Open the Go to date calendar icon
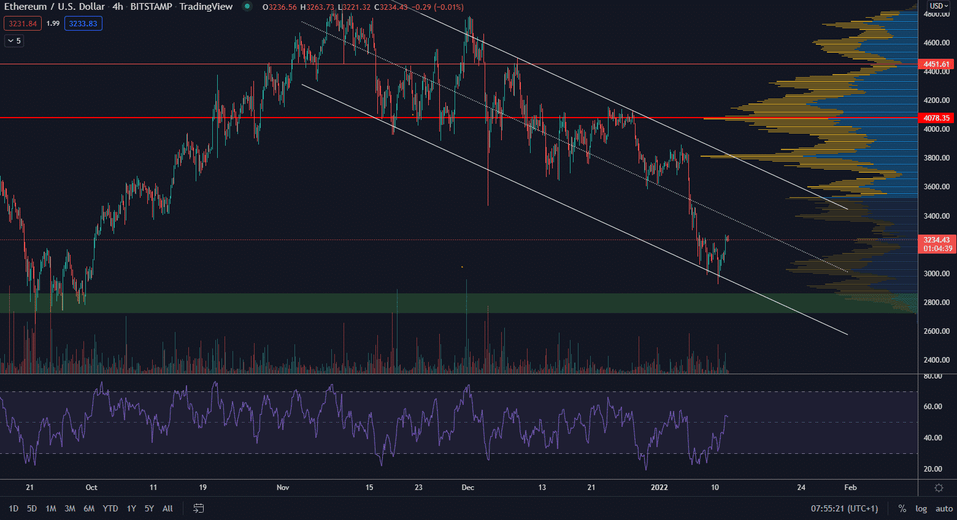Image resolution: width=957 pixels, height=520 pixels. pos(198,508)
